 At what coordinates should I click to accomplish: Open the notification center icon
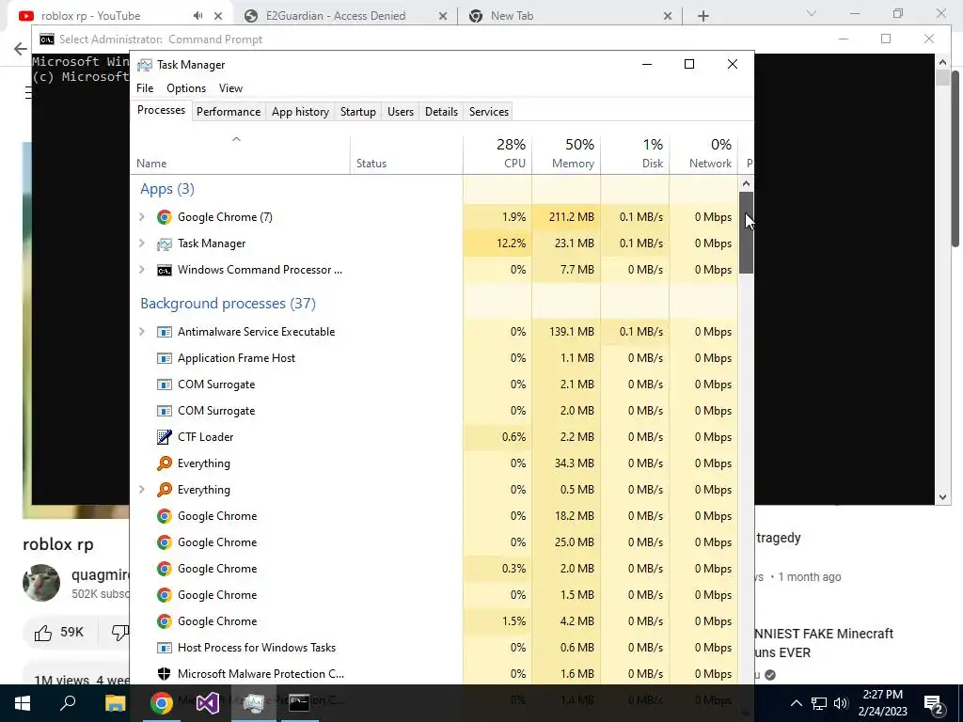(934, 703)
